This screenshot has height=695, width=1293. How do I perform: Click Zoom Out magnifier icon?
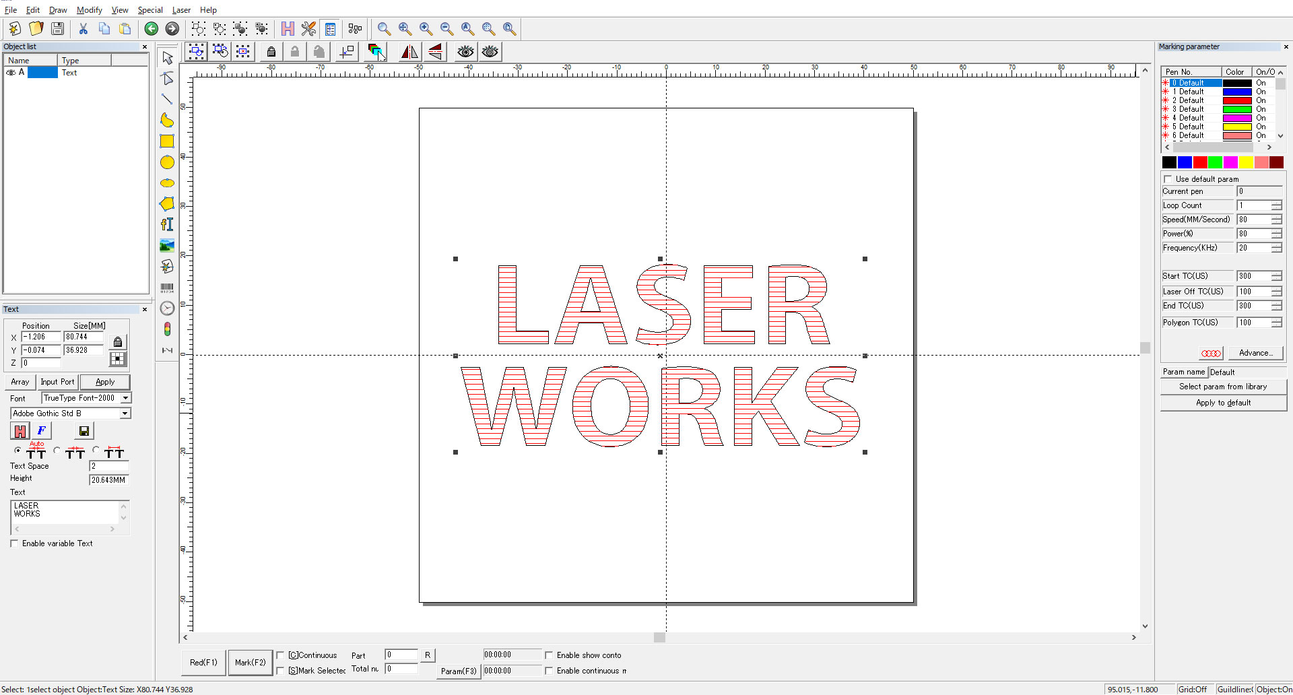tap(446, 28)
